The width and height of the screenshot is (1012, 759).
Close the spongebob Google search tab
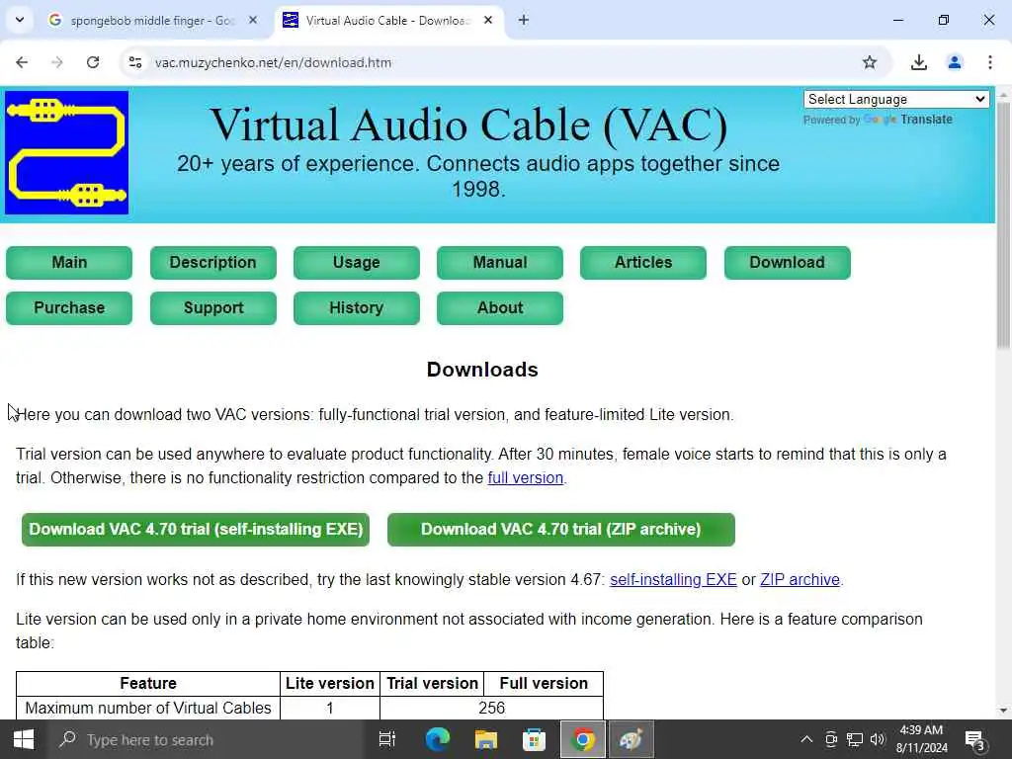[253, 21]
